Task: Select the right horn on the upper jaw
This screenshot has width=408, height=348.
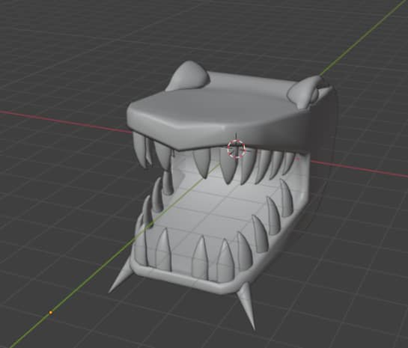Action: 307,91
